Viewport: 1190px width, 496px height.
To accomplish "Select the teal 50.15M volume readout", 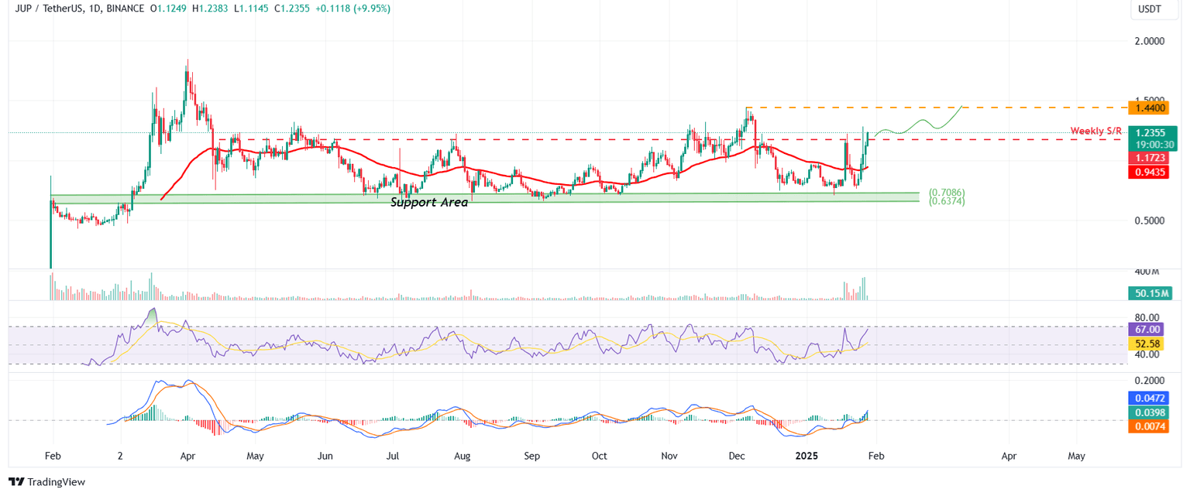I will pos(1150,295).
